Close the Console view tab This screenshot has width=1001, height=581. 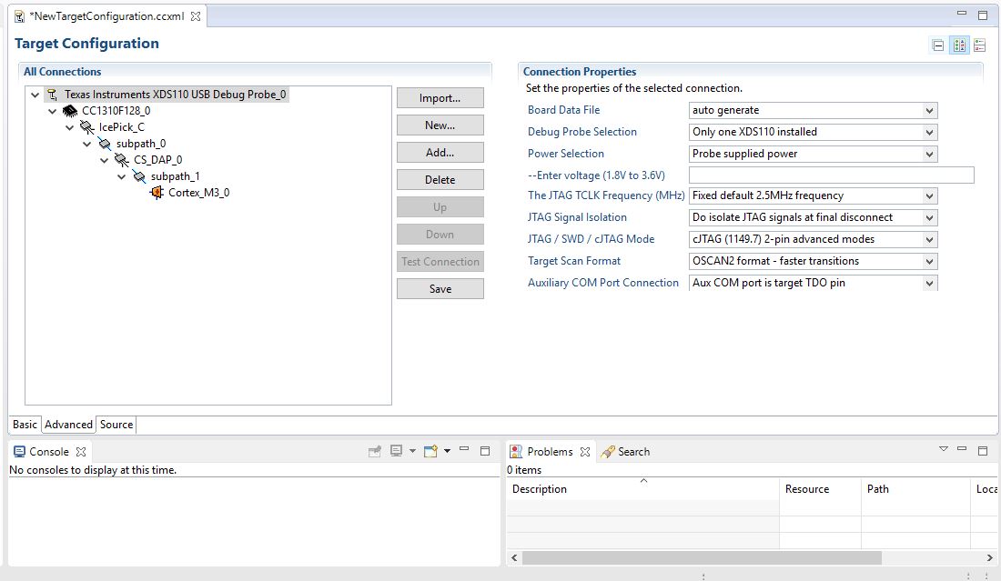point(81,452)
